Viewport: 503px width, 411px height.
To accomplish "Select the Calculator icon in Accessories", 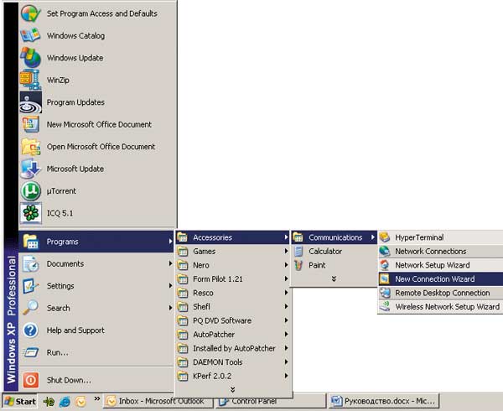I will click(298, 251).
